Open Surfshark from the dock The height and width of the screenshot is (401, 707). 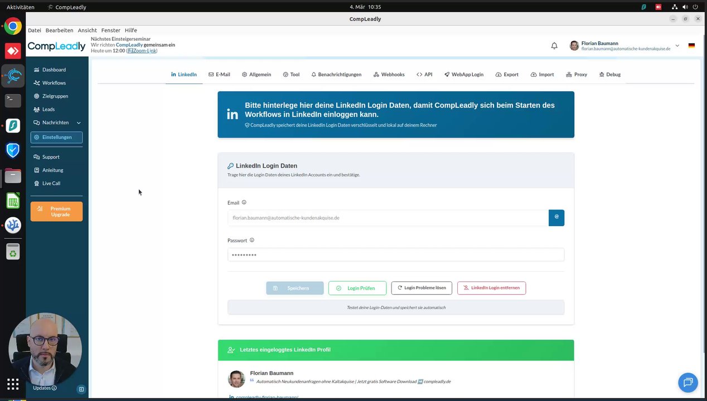[x=13, y=125]
